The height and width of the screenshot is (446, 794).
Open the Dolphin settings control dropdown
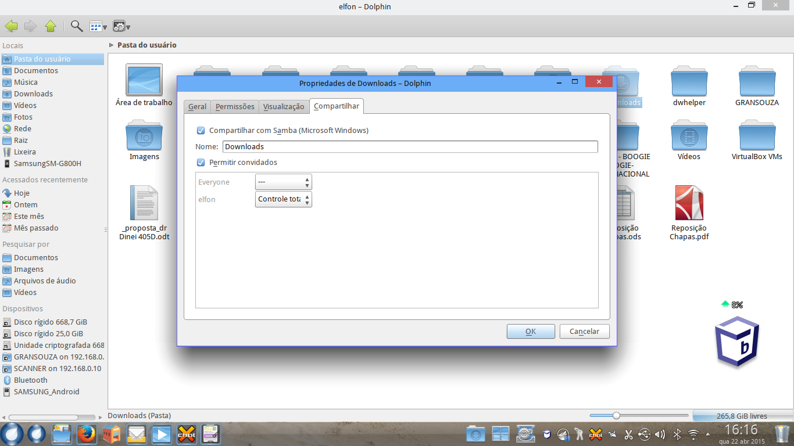(x=121, y=26)
